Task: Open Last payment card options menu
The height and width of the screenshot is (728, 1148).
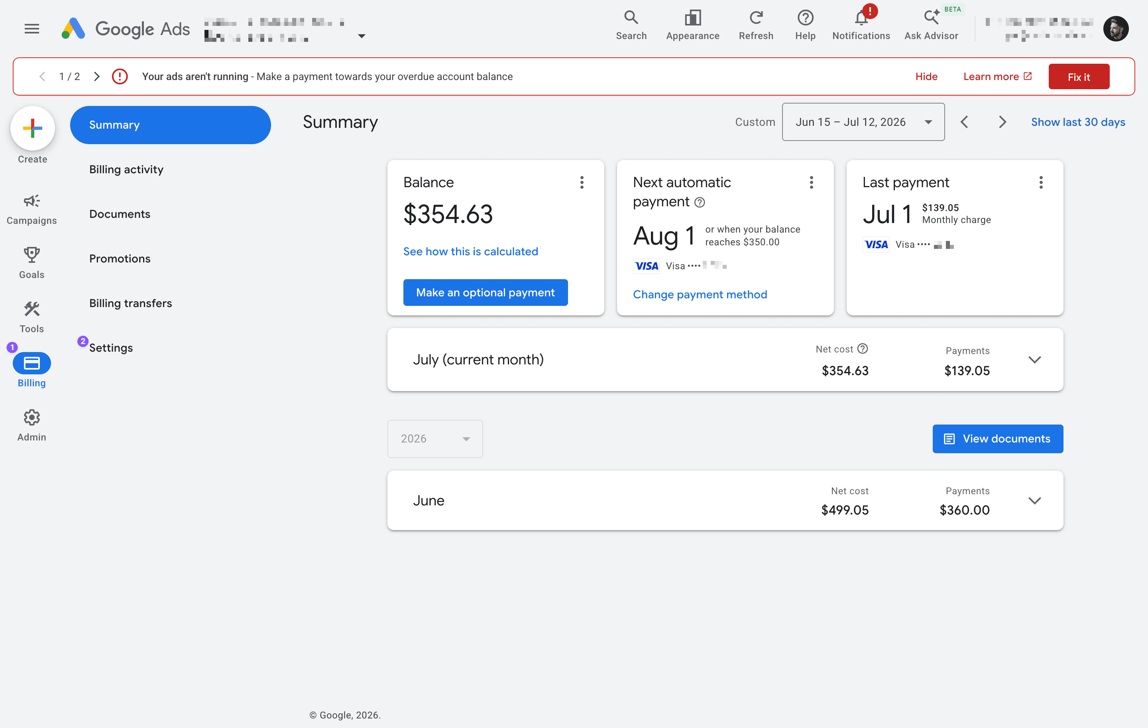Action: tap(1040, 182)
